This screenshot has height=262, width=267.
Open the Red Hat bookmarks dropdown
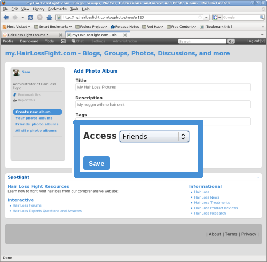[153, 27]
